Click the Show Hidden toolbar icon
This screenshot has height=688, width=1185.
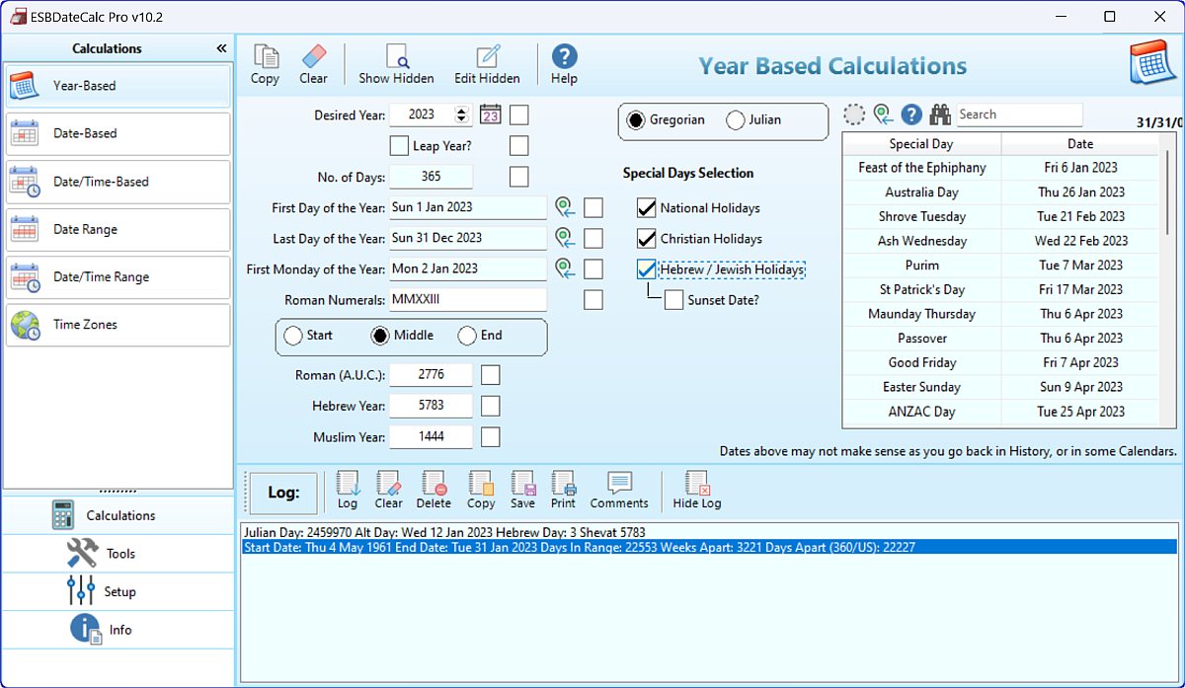tap(396, 65)
